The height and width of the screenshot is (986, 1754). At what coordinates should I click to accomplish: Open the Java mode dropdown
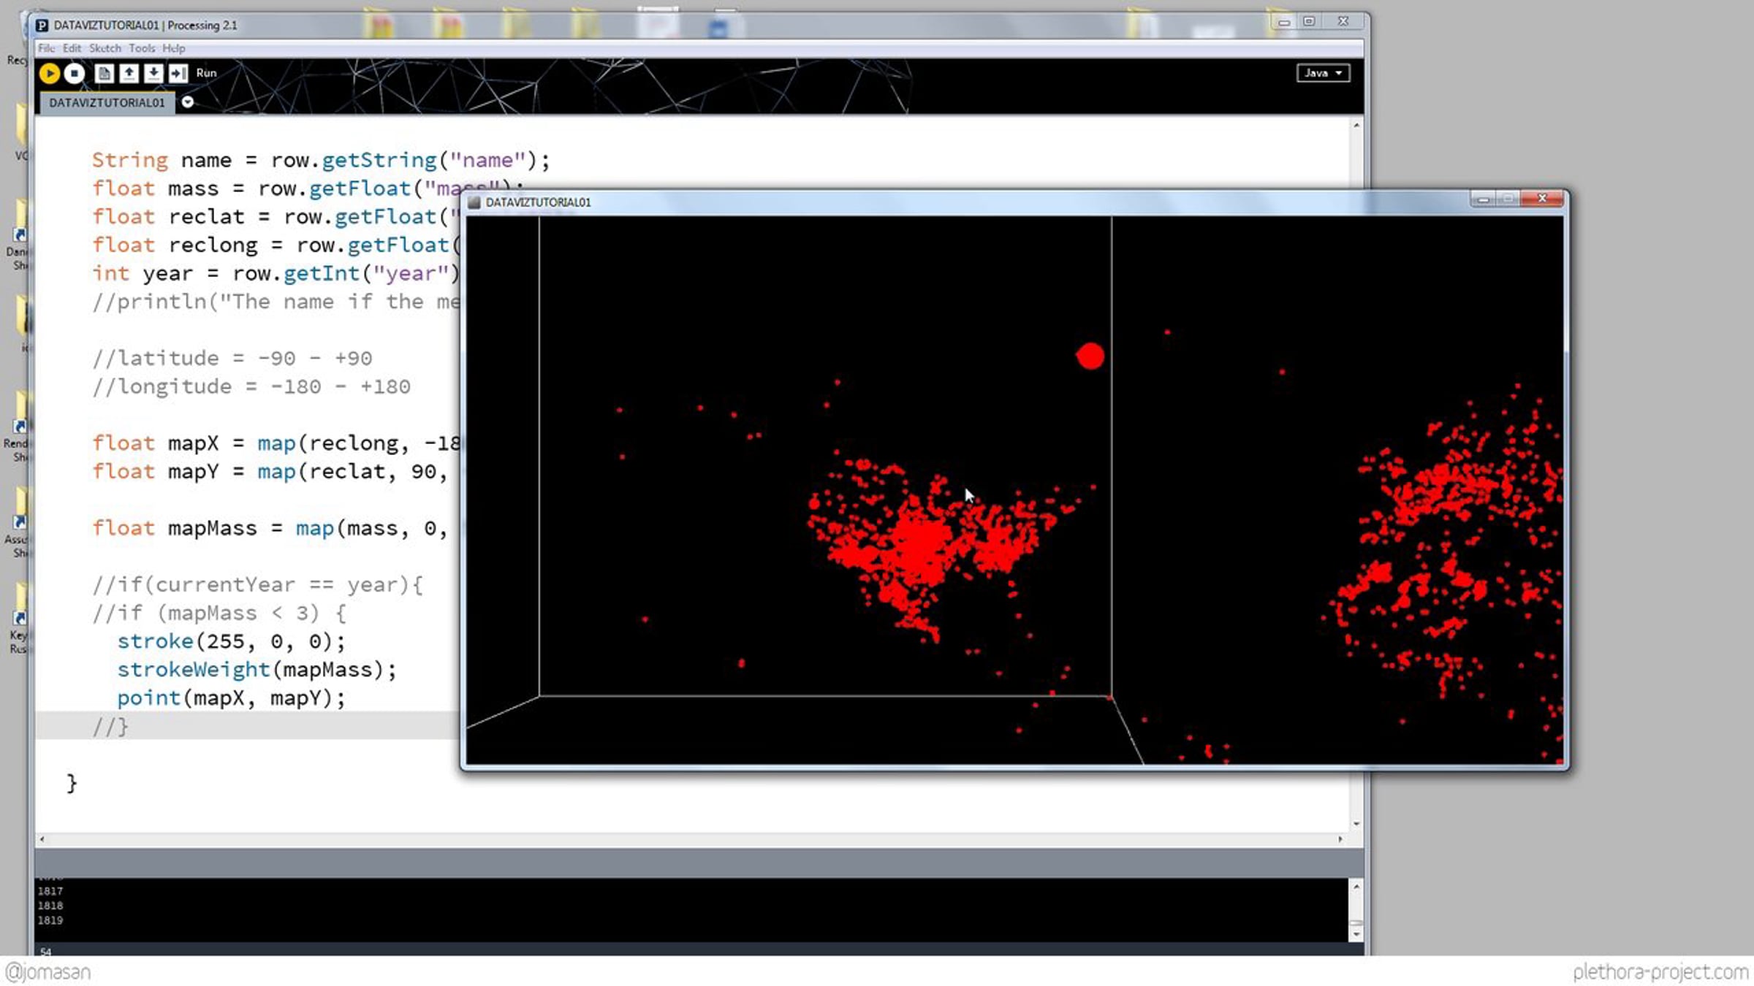coord(1323,73)
